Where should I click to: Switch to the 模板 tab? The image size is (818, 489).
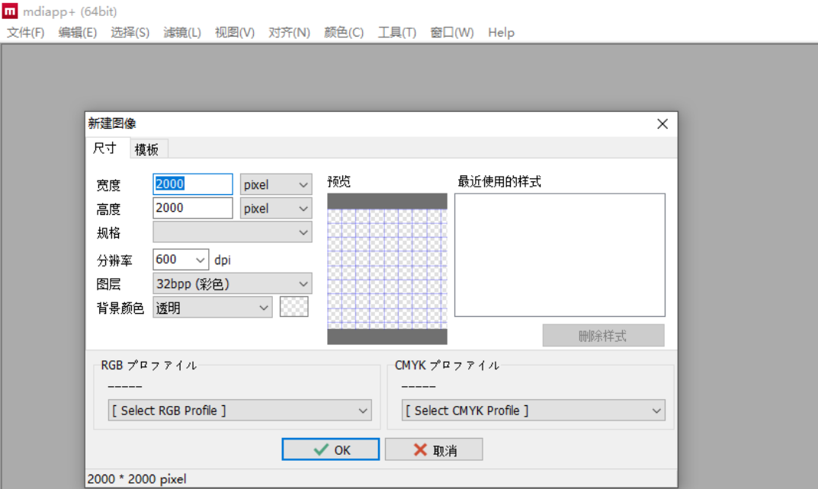[x=147, y=149]
